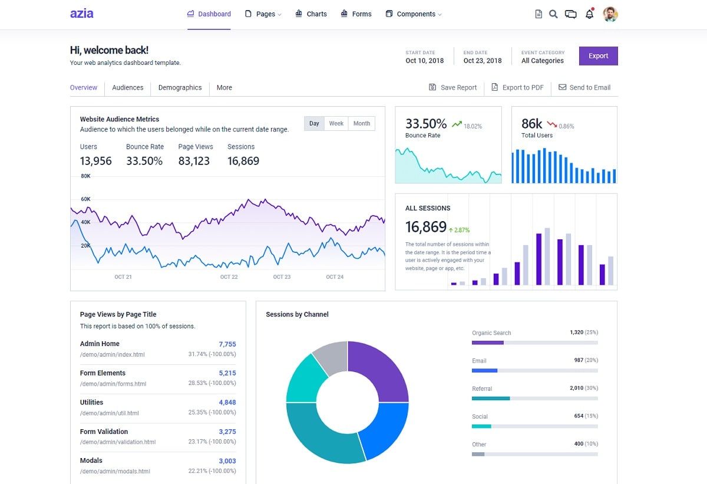Open the Demographics tab
707x484 pixels.
pos(180,87)
